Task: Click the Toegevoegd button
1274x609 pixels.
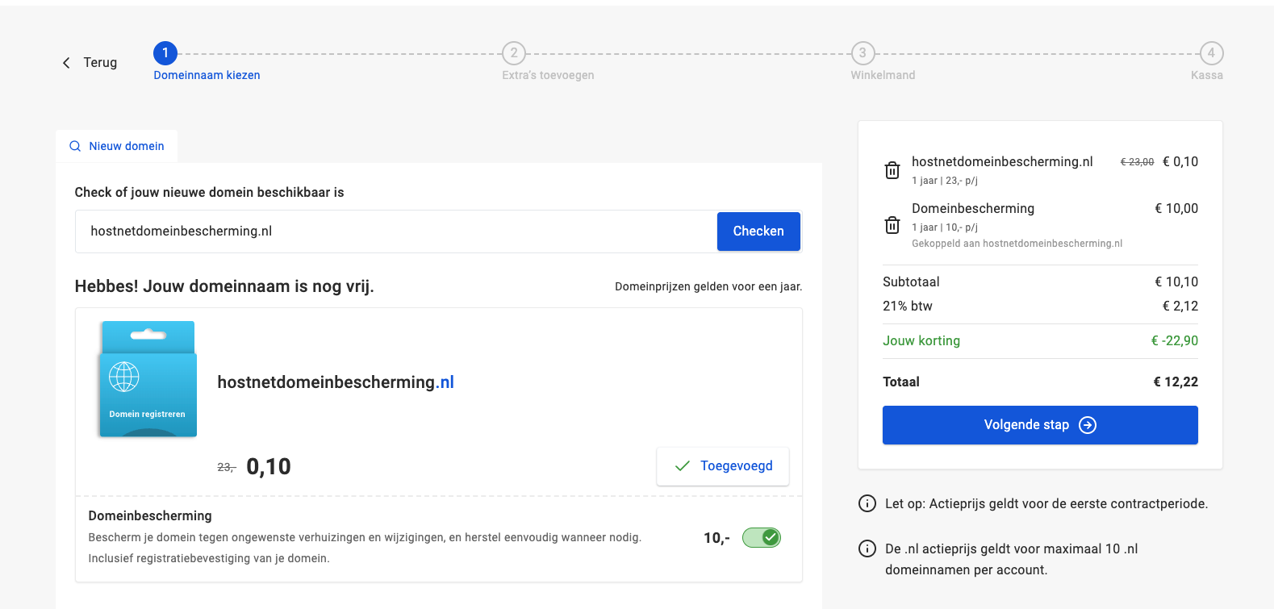Action: (x=723, y=466)
